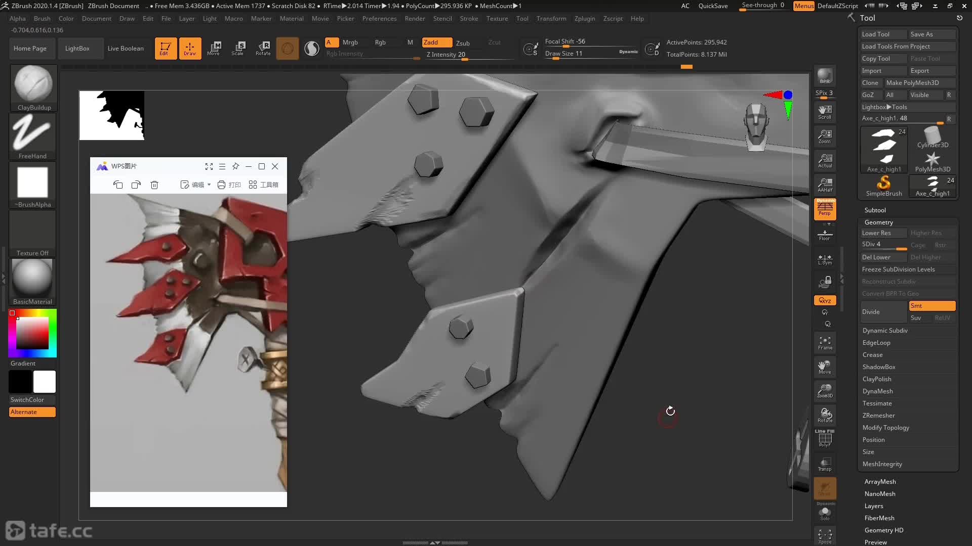Image resolution: width=972 pixels, height=546 pixels.
Task: Expand the DynaMesh section
Action: [877, 391]
